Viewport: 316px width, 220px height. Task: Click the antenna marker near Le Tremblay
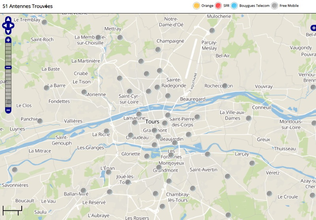coord(45,23)
